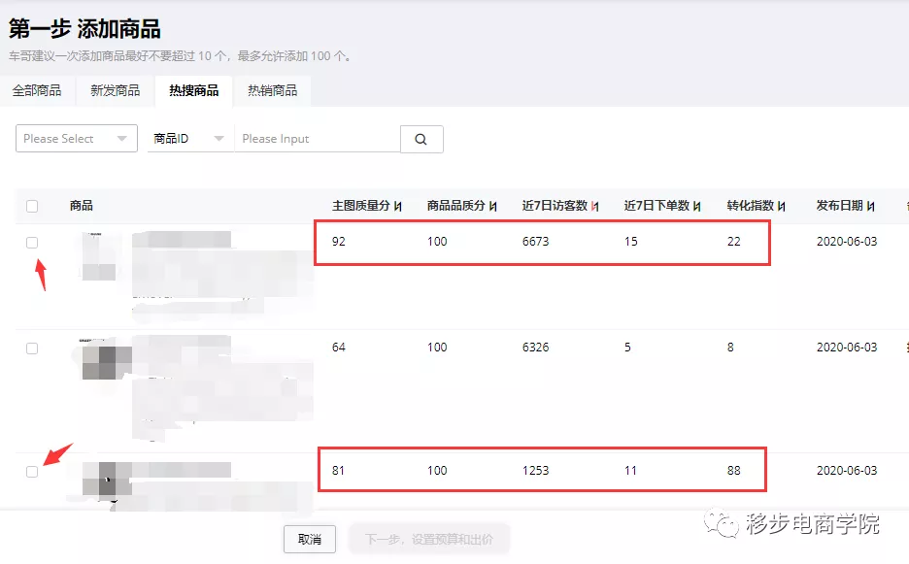
Task: Open the 商品ID filter arrow icon
Action: pos(218,139)
